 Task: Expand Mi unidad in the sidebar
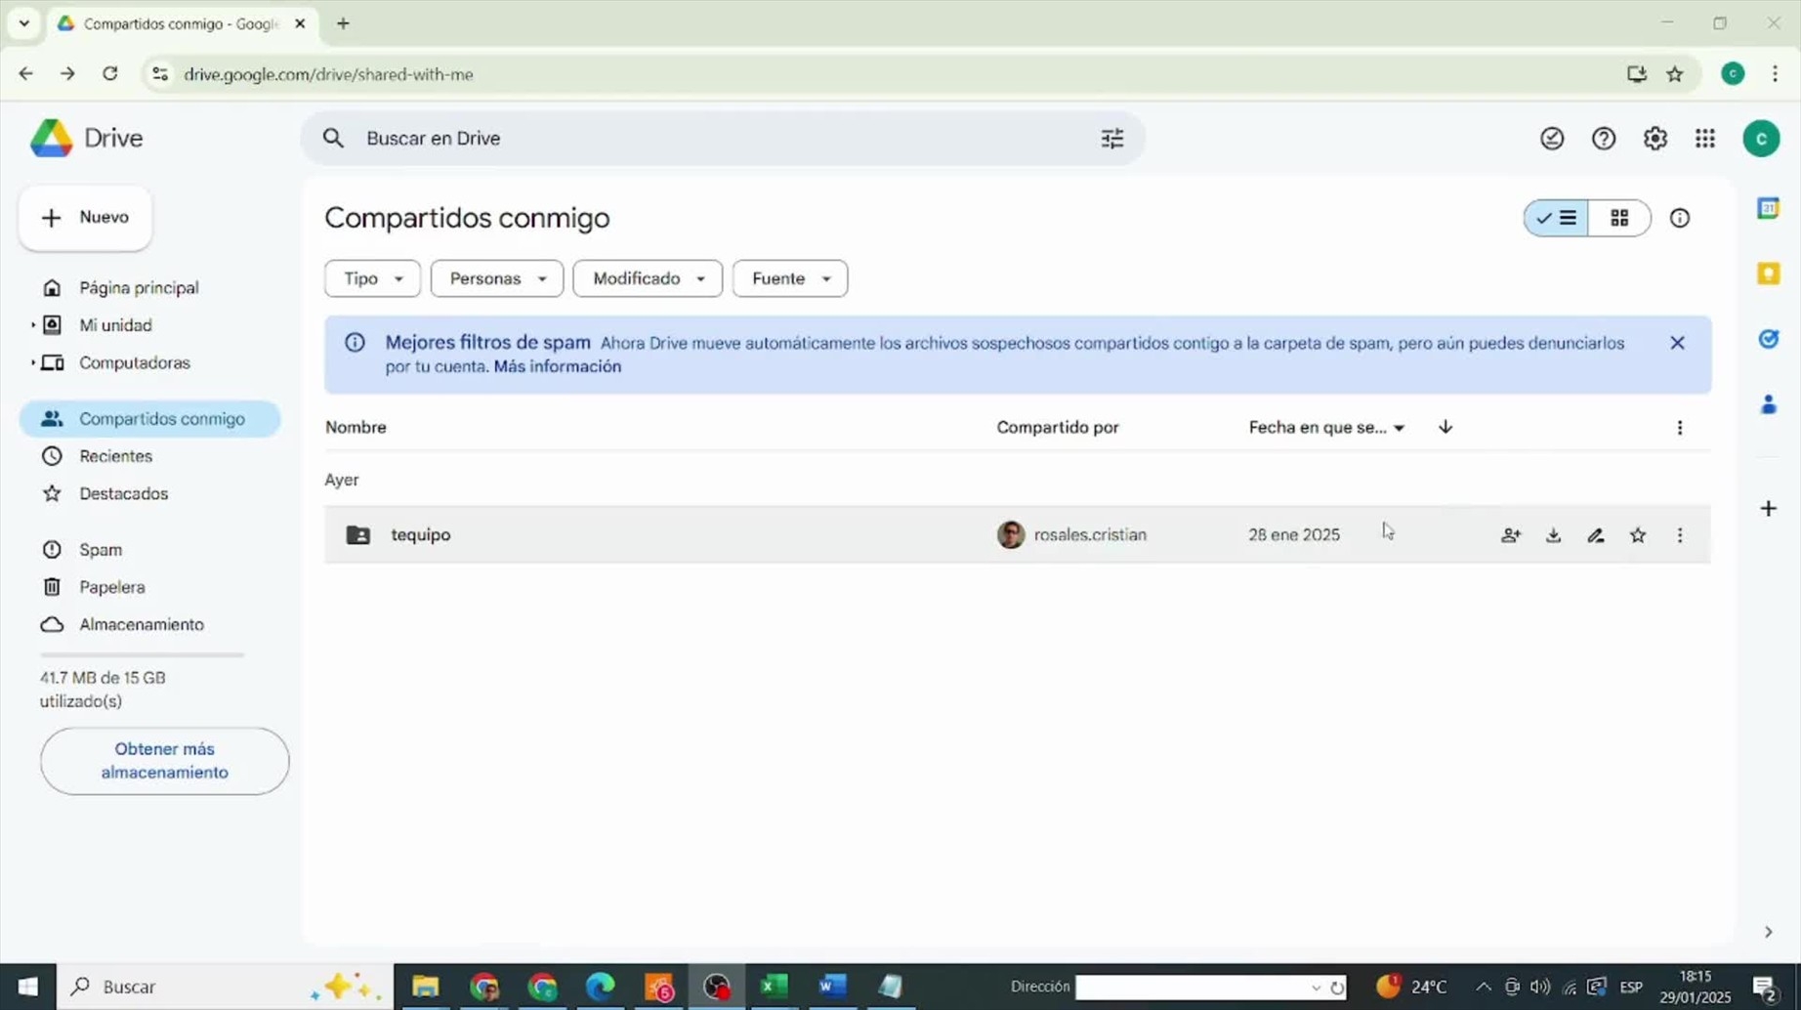click(32, 325)
